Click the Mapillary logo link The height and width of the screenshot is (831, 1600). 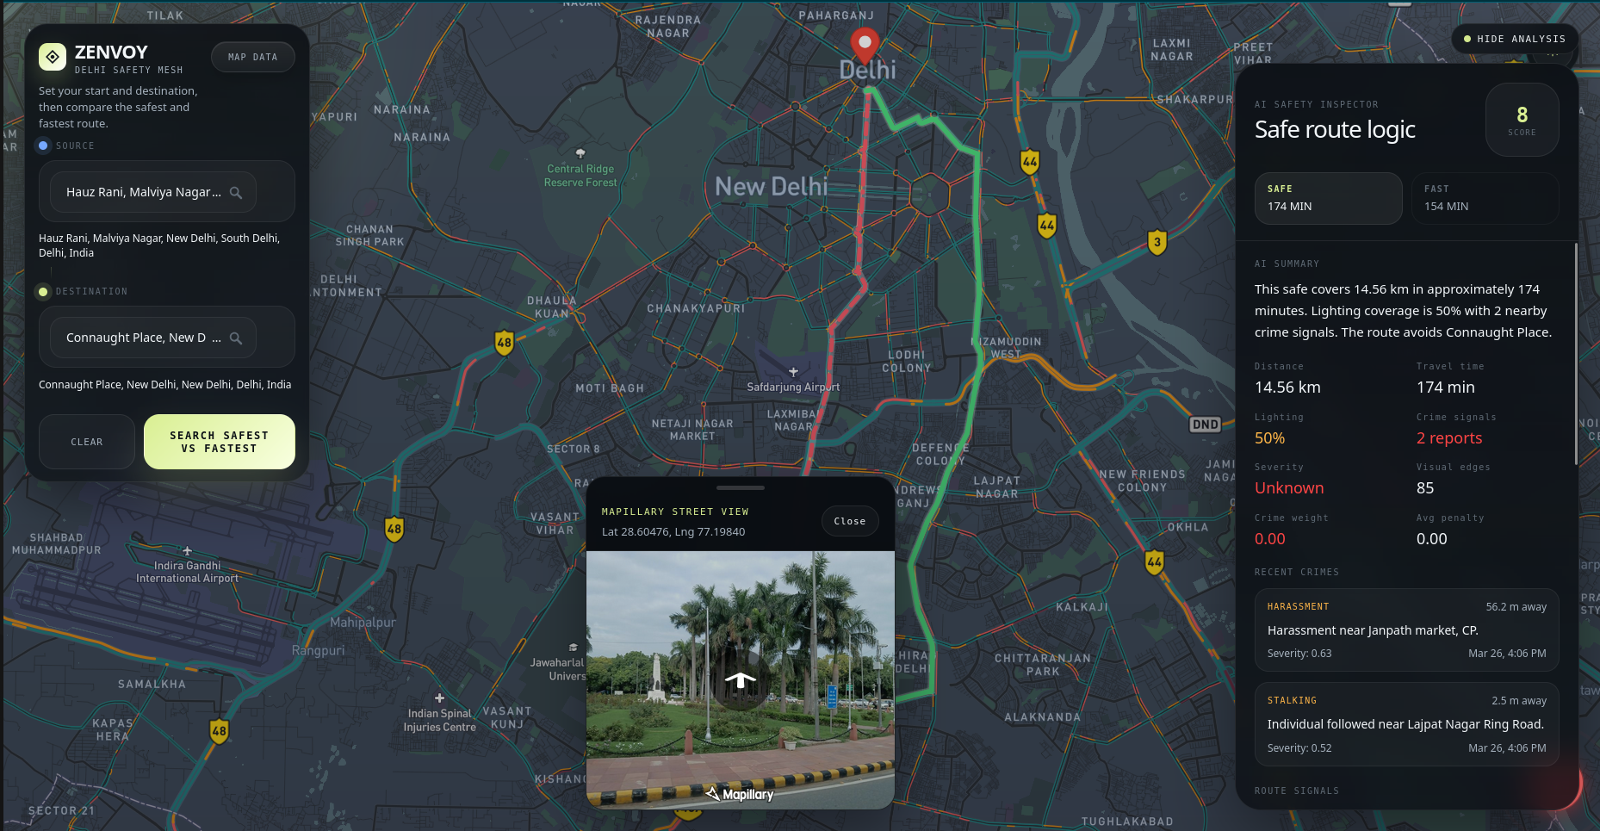click(x=740, y=794)
